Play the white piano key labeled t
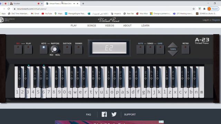 pyautogui.click(x=91, y=92)
